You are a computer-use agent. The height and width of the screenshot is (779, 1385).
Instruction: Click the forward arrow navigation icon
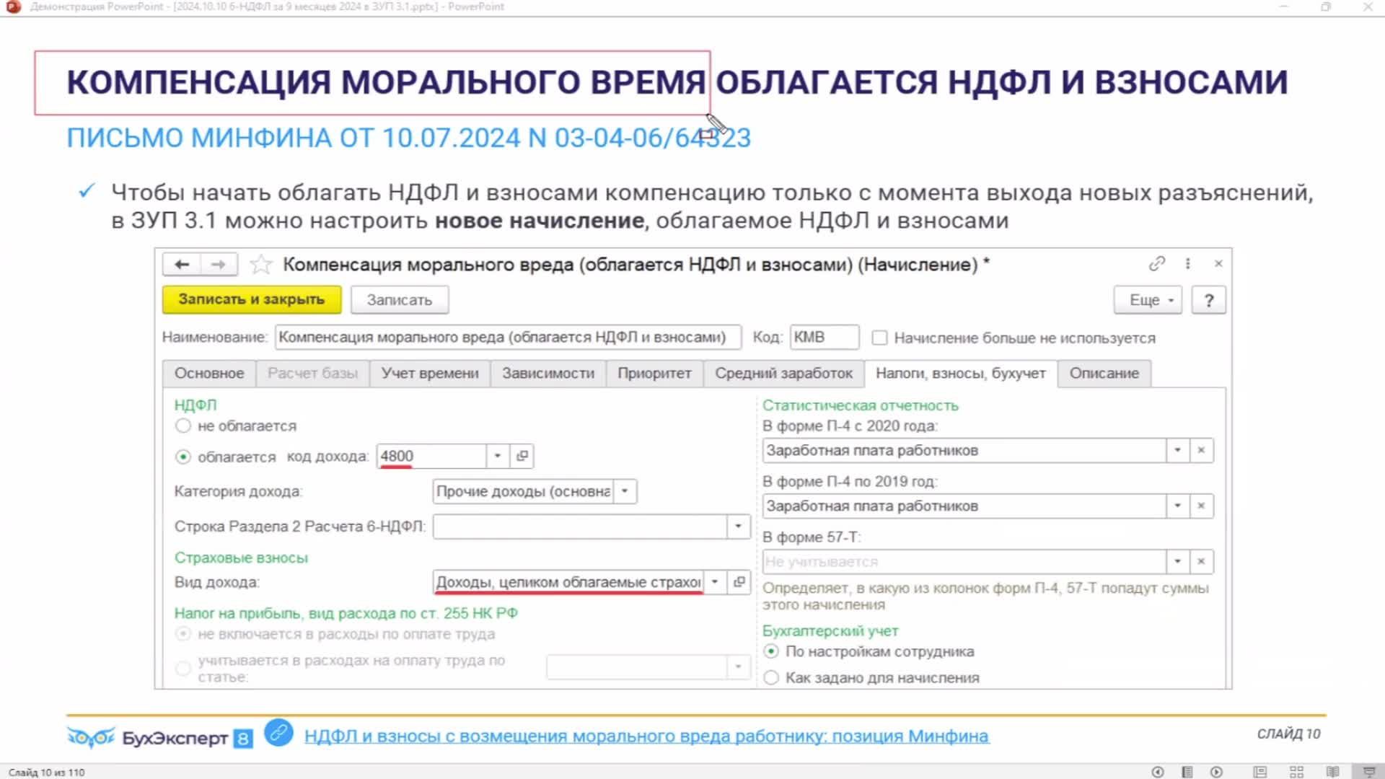click(x=219, y=265)
